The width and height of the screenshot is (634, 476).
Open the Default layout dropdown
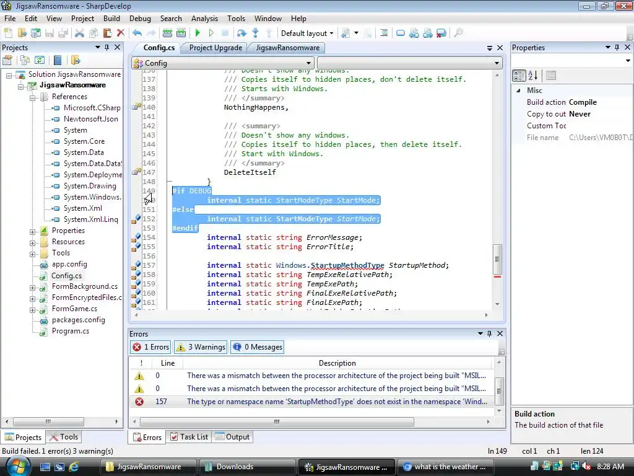point(307,33)
